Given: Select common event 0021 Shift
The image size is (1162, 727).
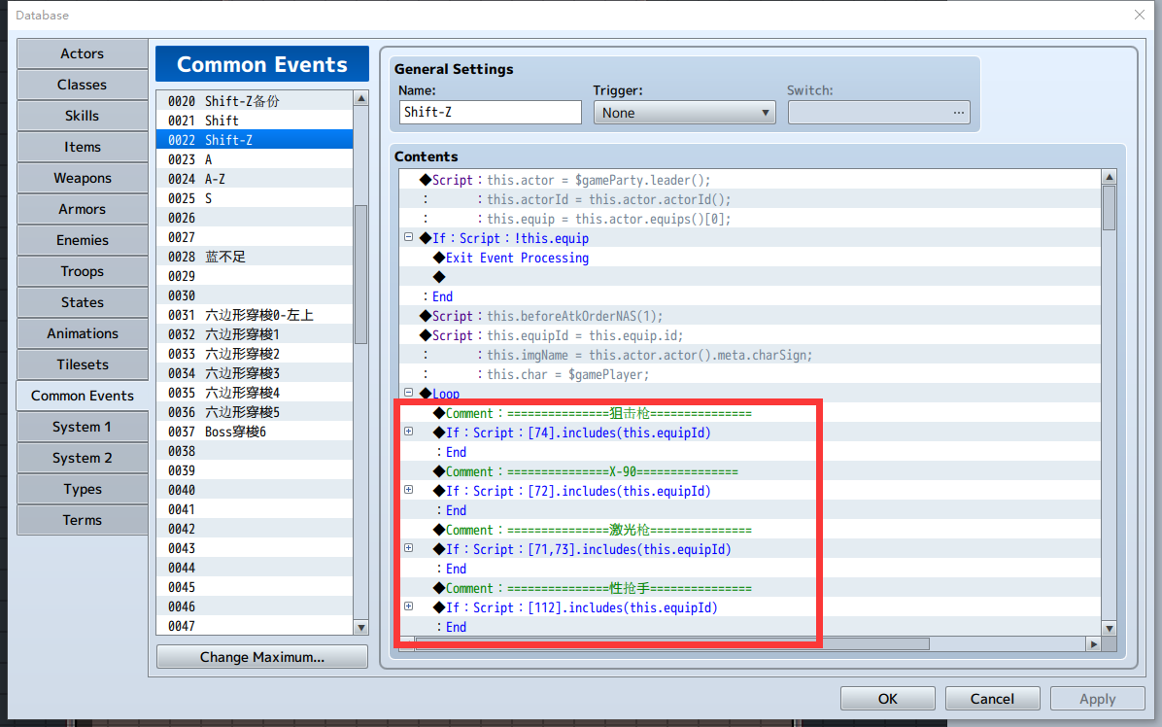Looking at the screenshot, I should click(x=255, y=121).
